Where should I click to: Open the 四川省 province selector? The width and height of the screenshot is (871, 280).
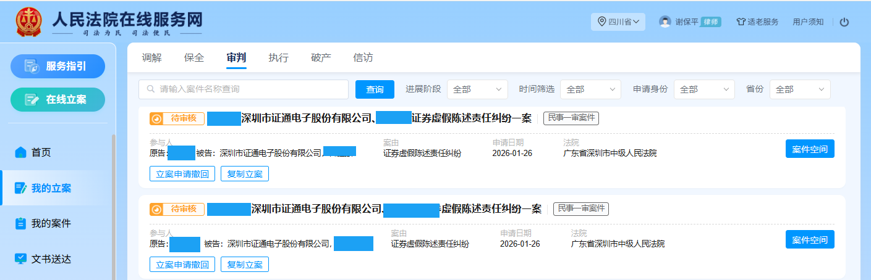pyautogui.click(x=618, y=22)
